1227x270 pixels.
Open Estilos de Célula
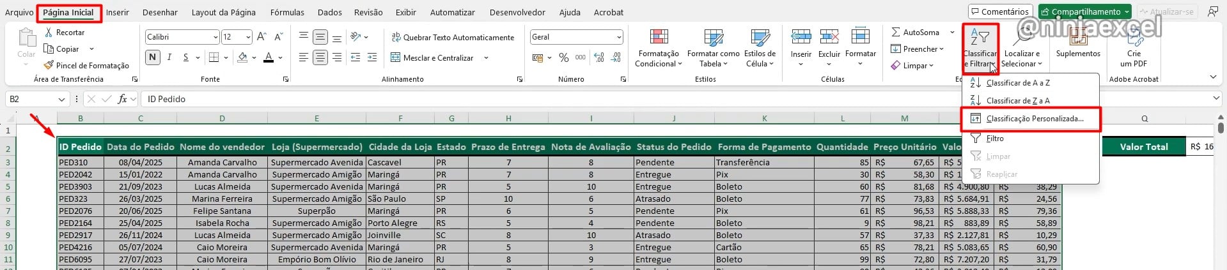coord(760,48)
